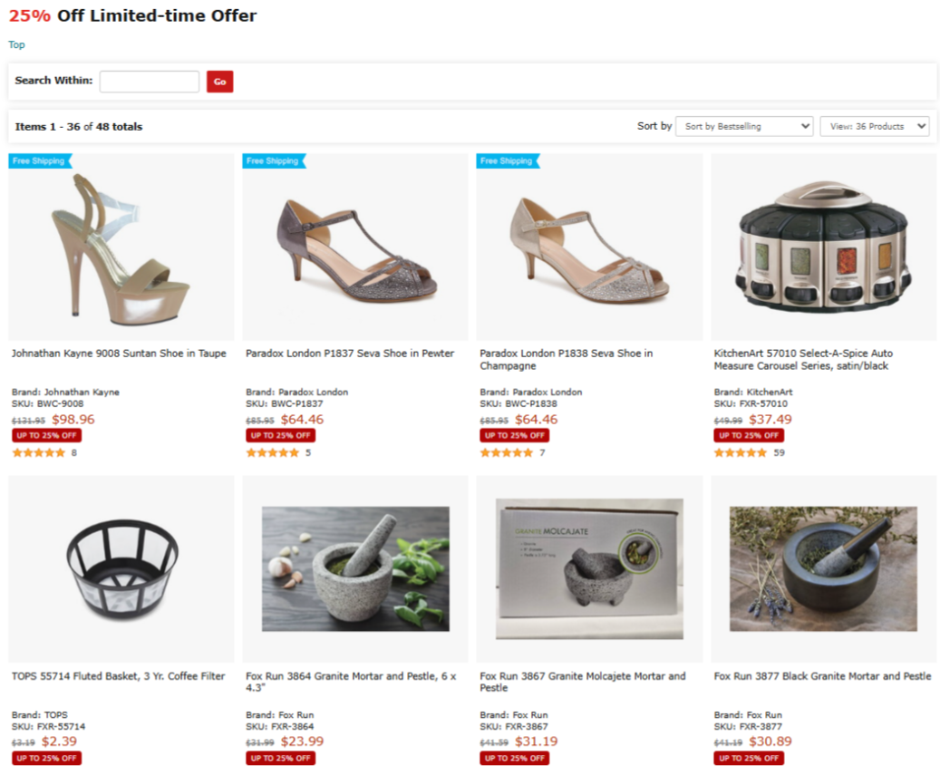View the TOPS Fluted Basket coffee filter image
Viewport: 940px width, 766px height.
coord(121,568)
